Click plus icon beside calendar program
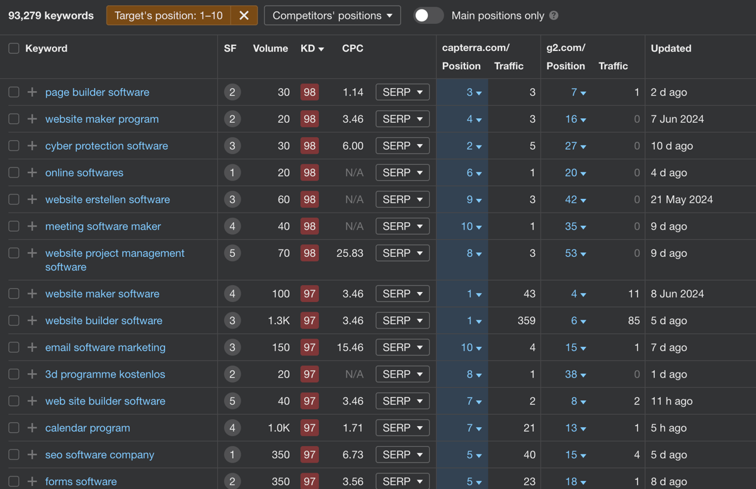756x489 pixels. pyautogui.click(x=32, y=428)
